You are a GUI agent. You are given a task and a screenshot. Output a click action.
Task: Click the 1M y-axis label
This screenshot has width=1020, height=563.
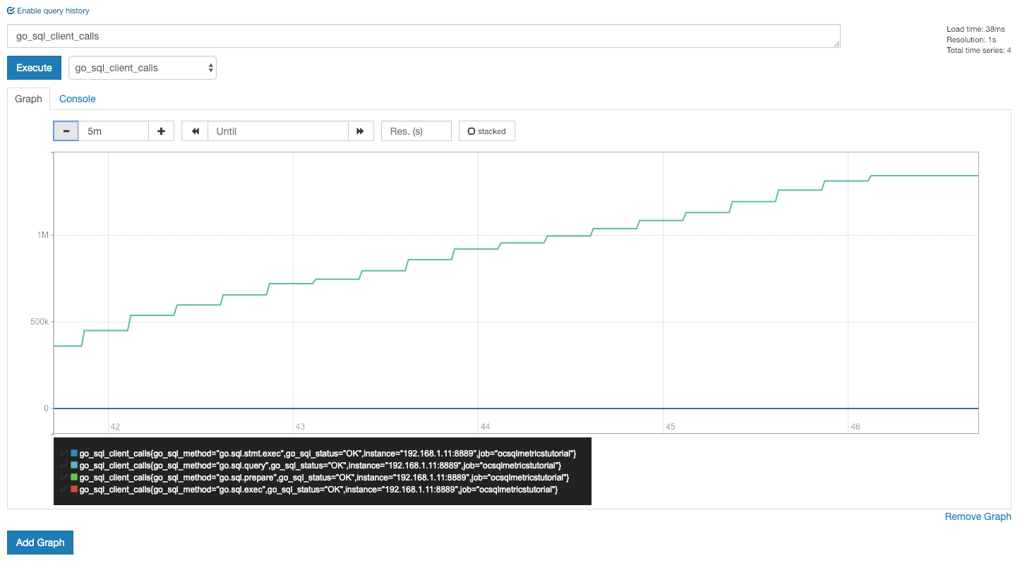pos(43,235)
